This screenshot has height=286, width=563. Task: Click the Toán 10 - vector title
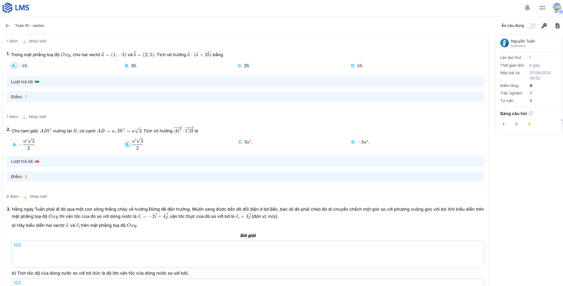pyautogui.click(x=29, y=26)
